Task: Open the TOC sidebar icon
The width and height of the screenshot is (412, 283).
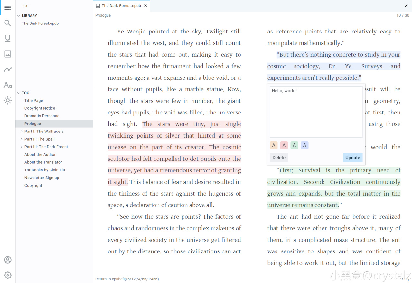Action: click(x=8, y=8)
